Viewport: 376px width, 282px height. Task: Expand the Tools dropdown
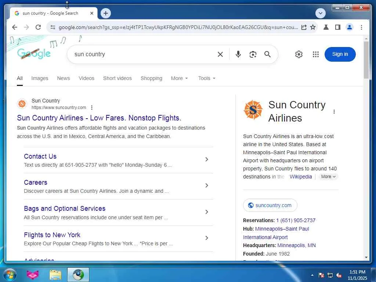point(207,79)
